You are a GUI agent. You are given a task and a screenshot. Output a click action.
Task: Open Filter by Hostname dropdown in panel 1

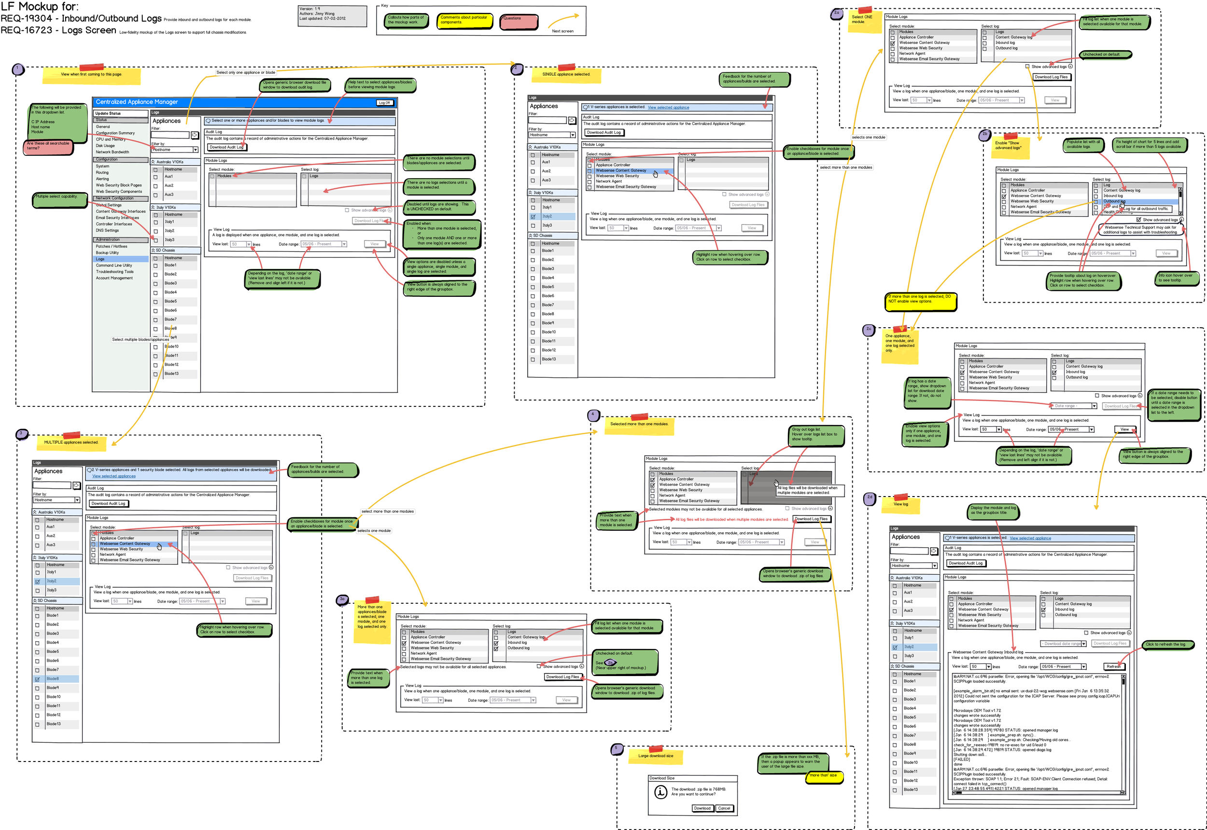(x=175, y=150)
